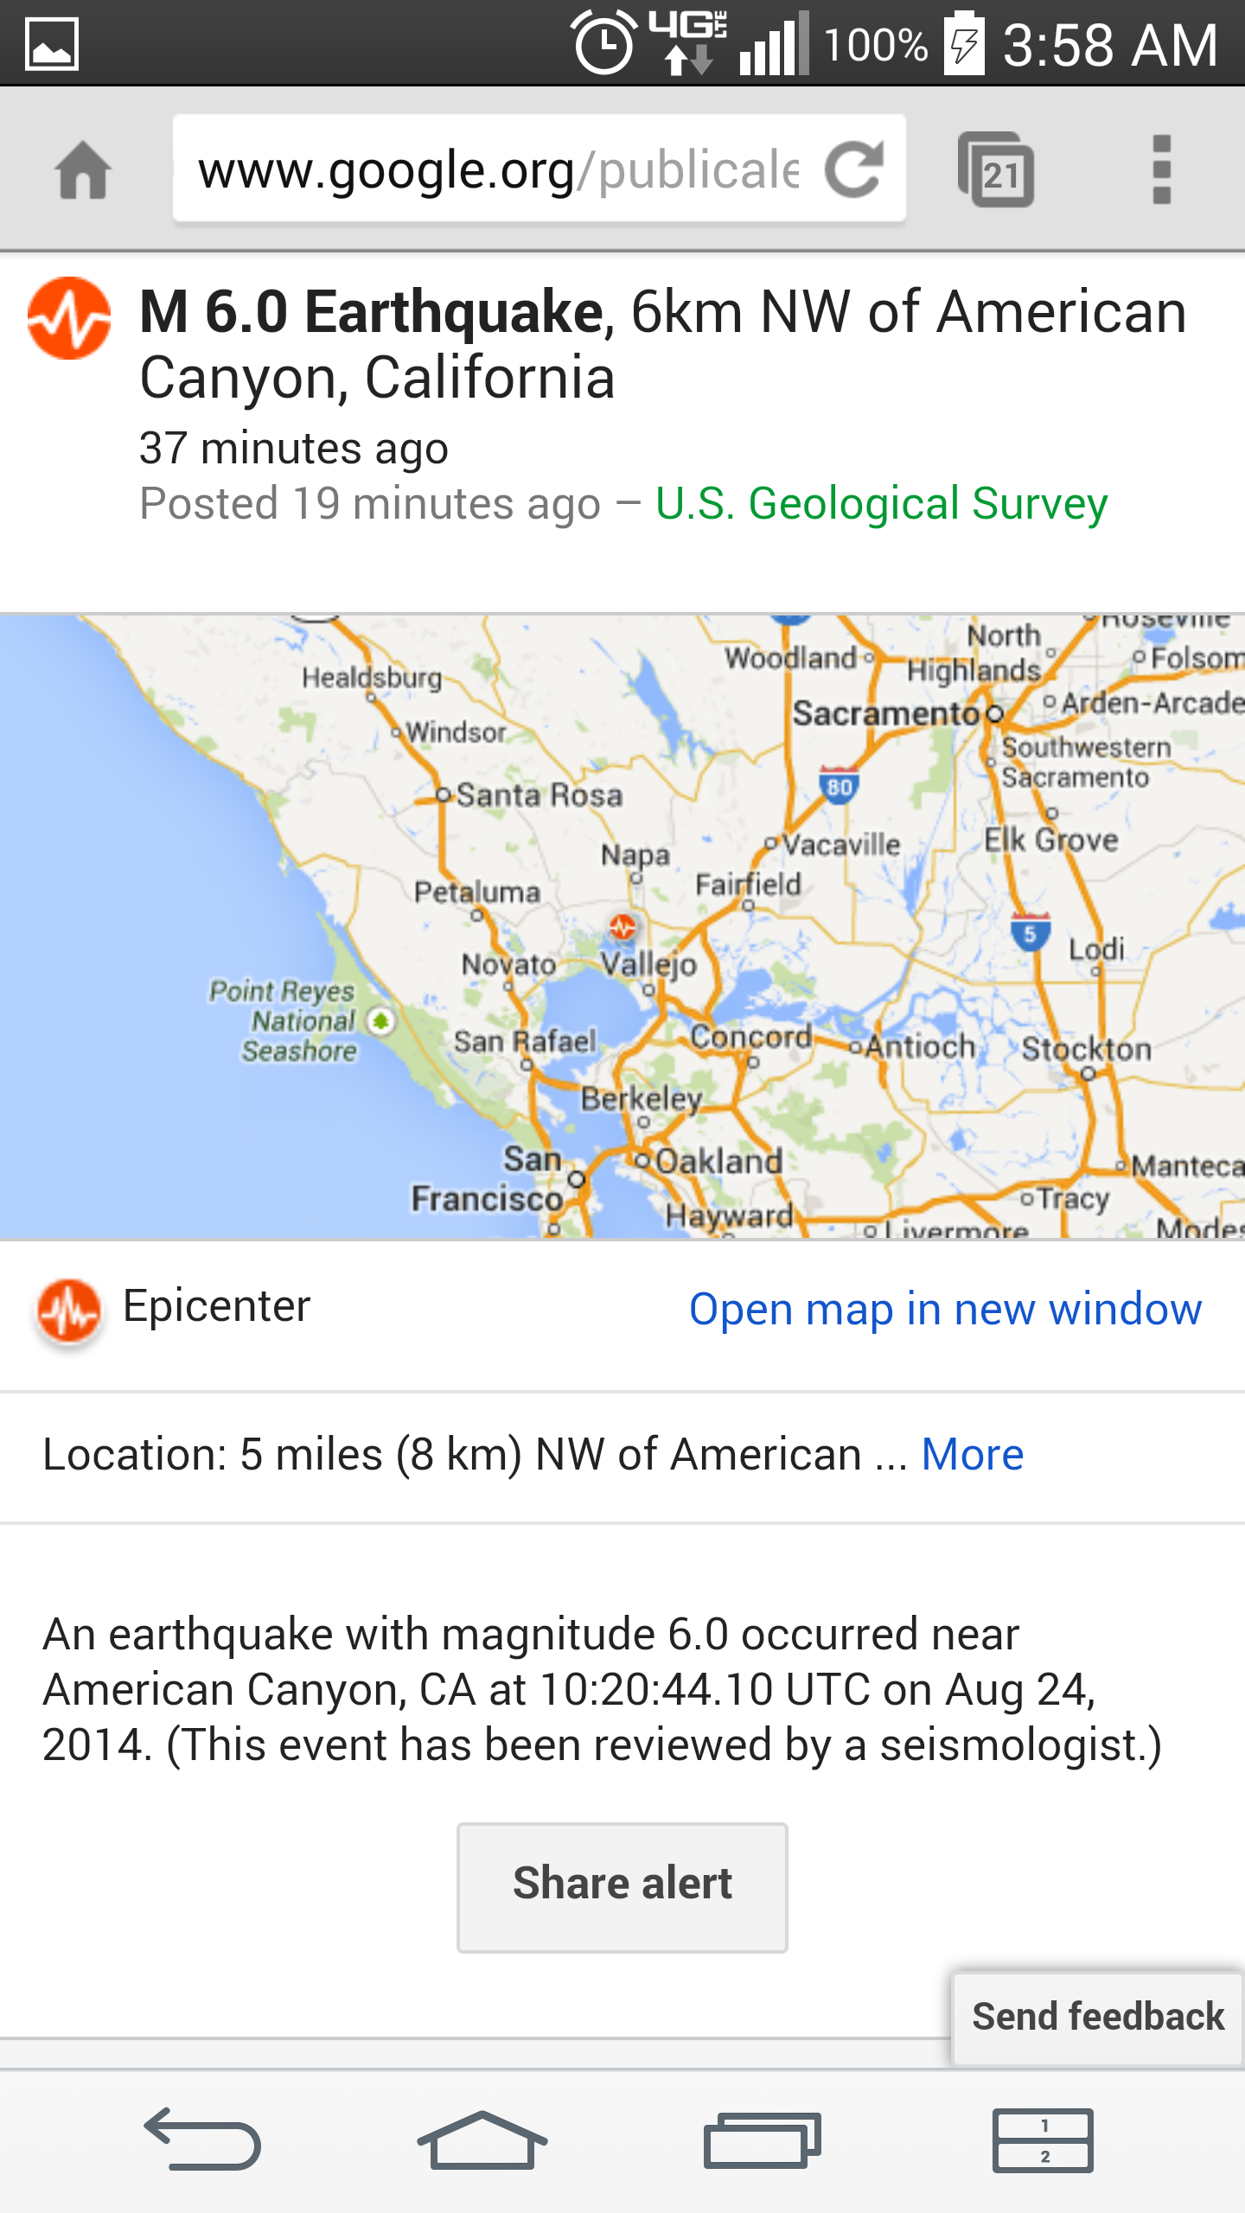Tap the Android back navigation button
Image resolution: width=1245 pixels, height=2213 pixels.
[x=203, y=2140]
